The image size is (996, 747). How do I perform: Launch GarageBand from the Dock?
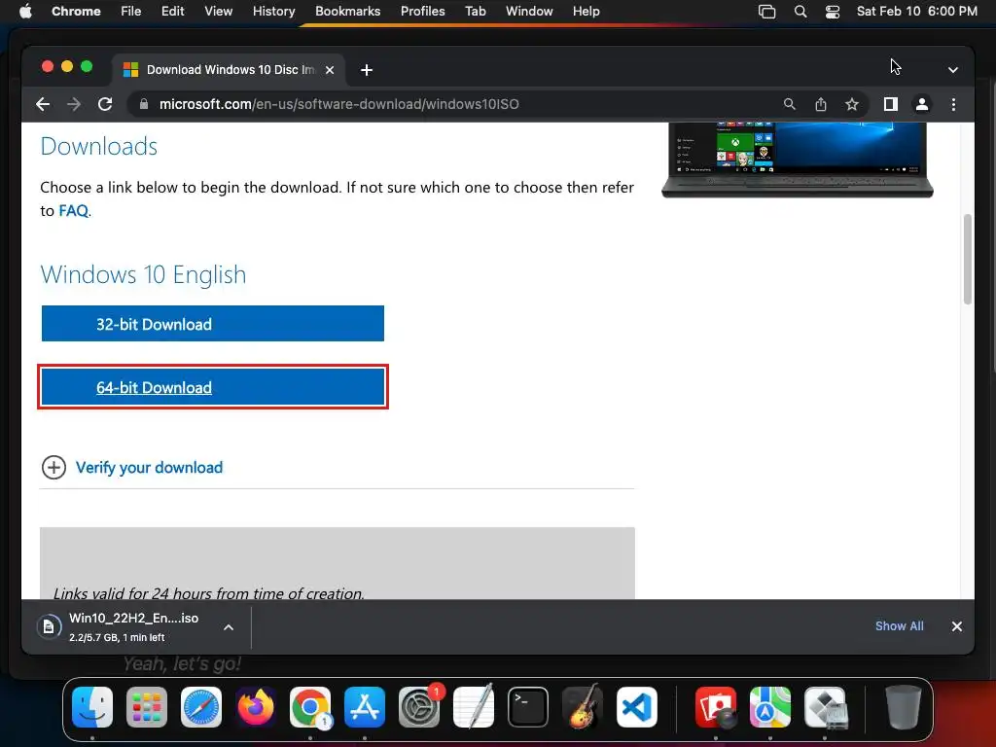click(x=583, y=707)
